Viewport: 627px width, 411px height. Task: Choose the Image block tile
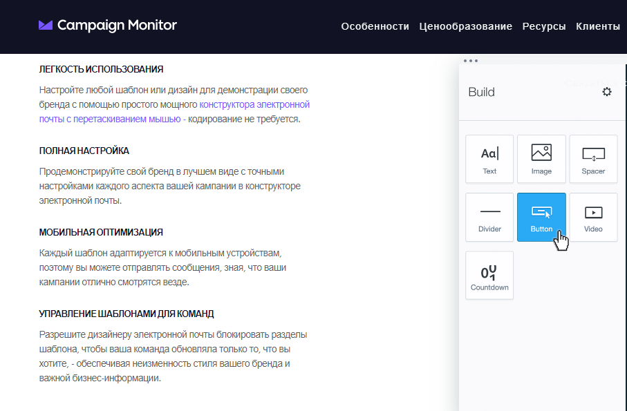tap(541, 159)
